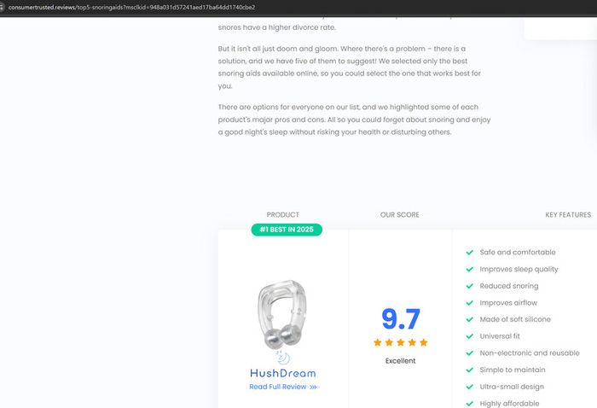
Task: Click the OUR SCORE column header
Action: coord(400,215)
